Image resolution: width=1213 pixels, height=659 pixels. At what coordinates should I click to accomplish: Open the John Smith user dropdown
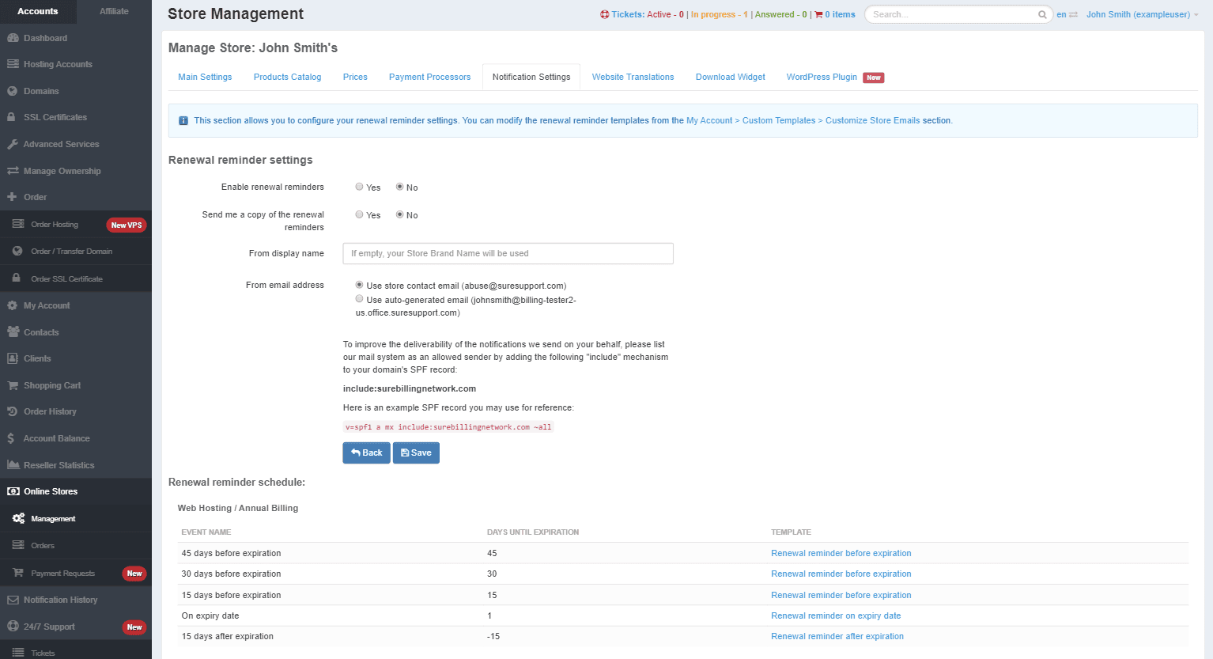[1142, 14]
